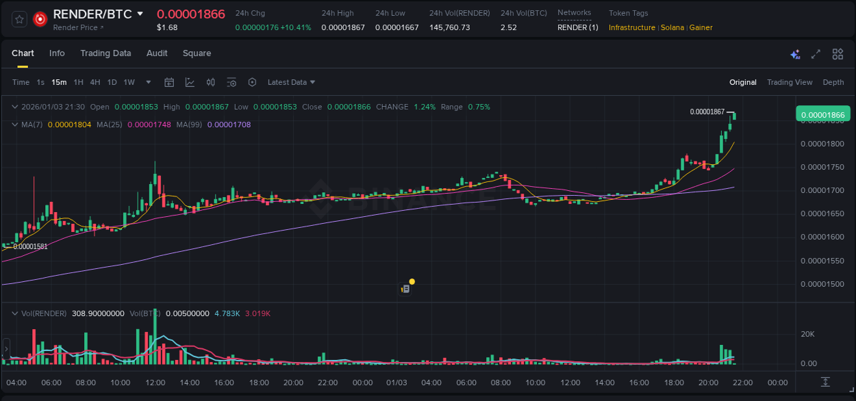Select the AI analysis icon
This screenshot has height=401, width=856.
(x=795, y=53)
